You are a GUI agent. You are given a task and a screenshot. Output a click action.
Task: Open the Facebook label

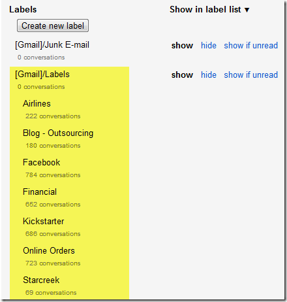pyautogui.click(x=41, y=162)
